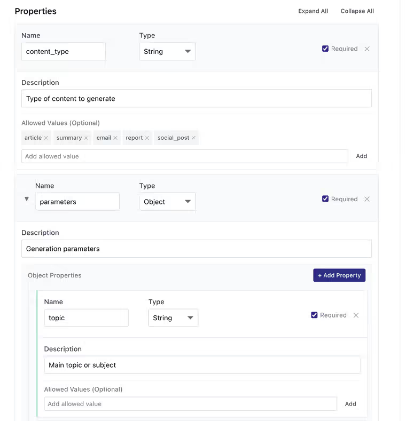Remove the 'summary' allowed value tag
This screenshot has width=406, height=421.
pos(86,138)
